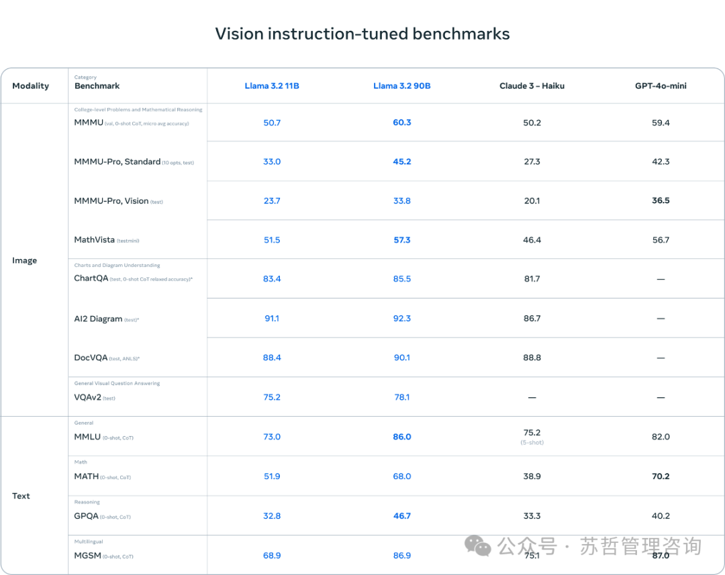This screenshot has height=575, width=725.
Task: Select the DocVQA benchmark label
Action: (x=91, y=358)
